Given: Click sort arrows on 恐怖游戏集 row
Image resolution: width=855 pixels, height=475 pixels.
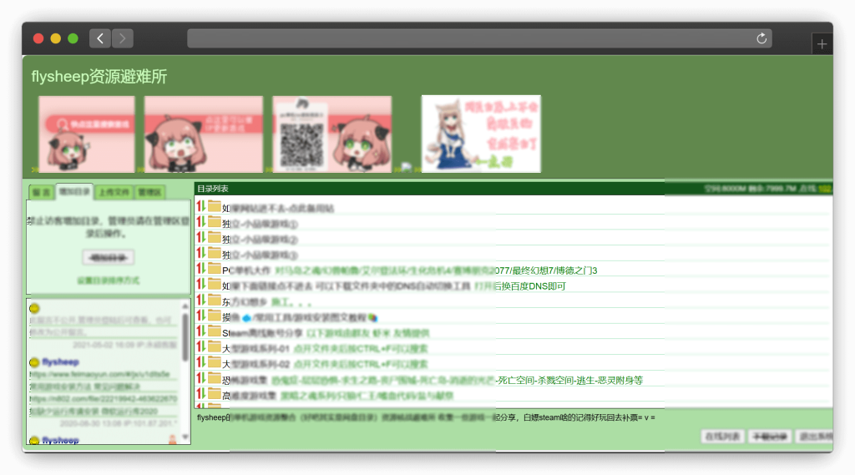Looking at the screenshot, I should click(x=201, y=378).
